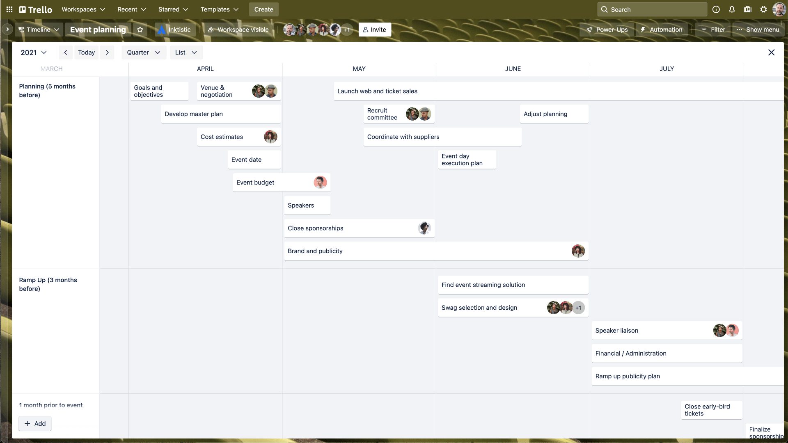The image size is (788, 443).
Task: Click Add row for 1 month prior
Action: tap(34, 423)
